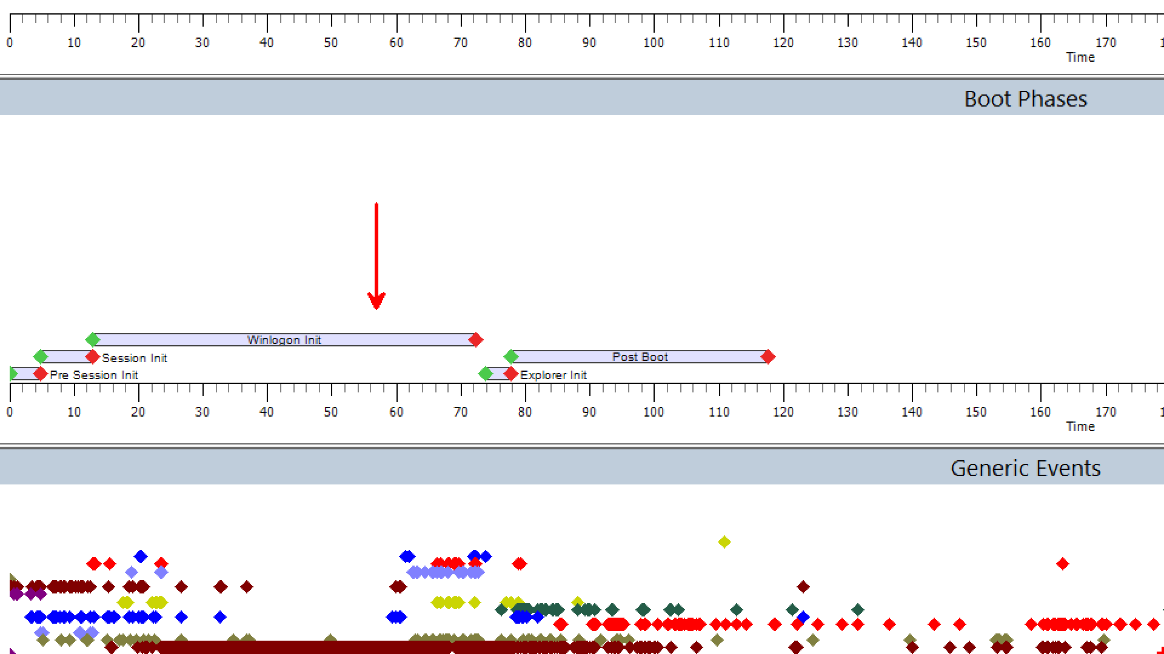1164x654 pixels.
Task: Click the Explorer Init green start diamond
Action: coord(485,374)
